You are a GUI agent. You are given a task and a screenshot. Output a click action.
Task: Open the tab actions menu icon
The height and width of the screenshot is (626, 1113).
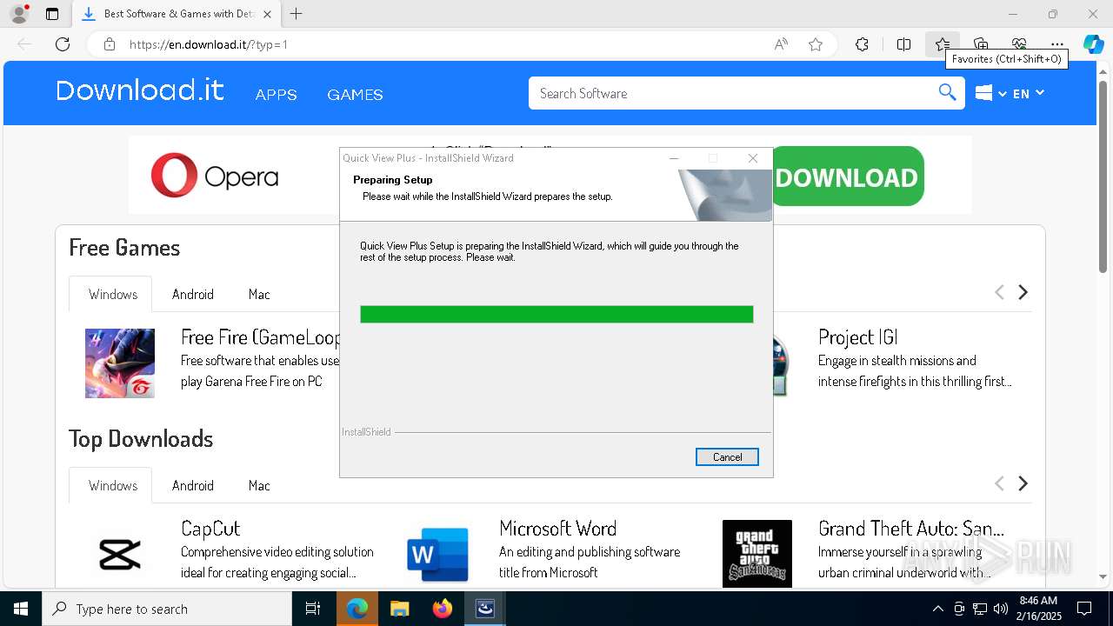[x=52, y=14]
